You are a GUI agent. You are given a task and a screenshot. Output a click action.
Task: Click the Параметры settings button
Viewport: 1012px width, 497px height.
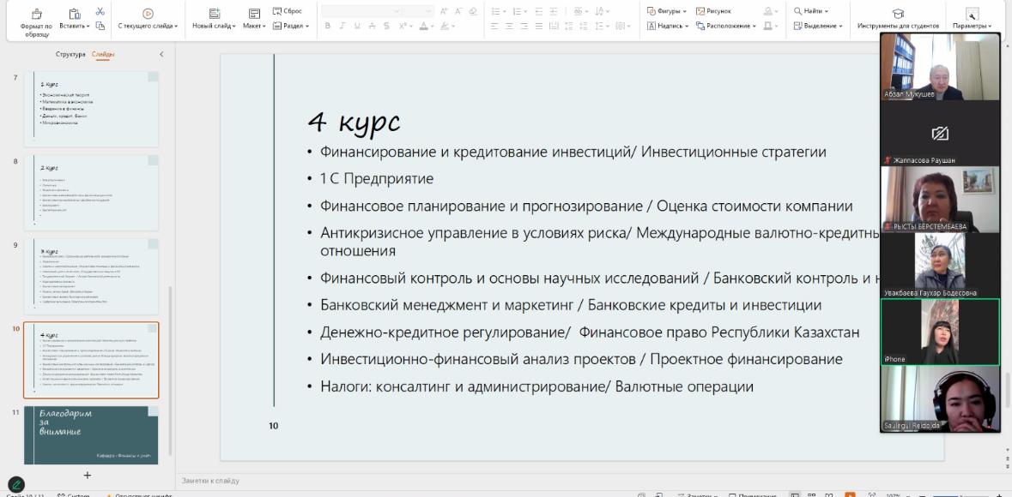pyautogui.click(x=972, y=18)
